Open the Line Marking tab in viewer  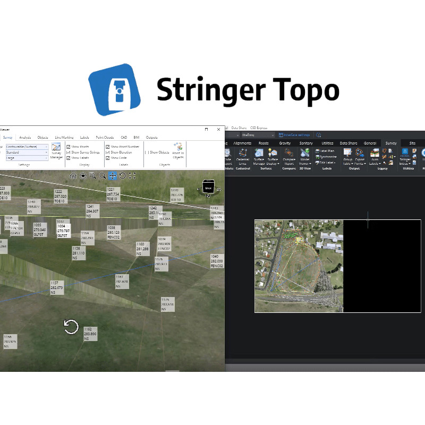[x=64, y=138]
